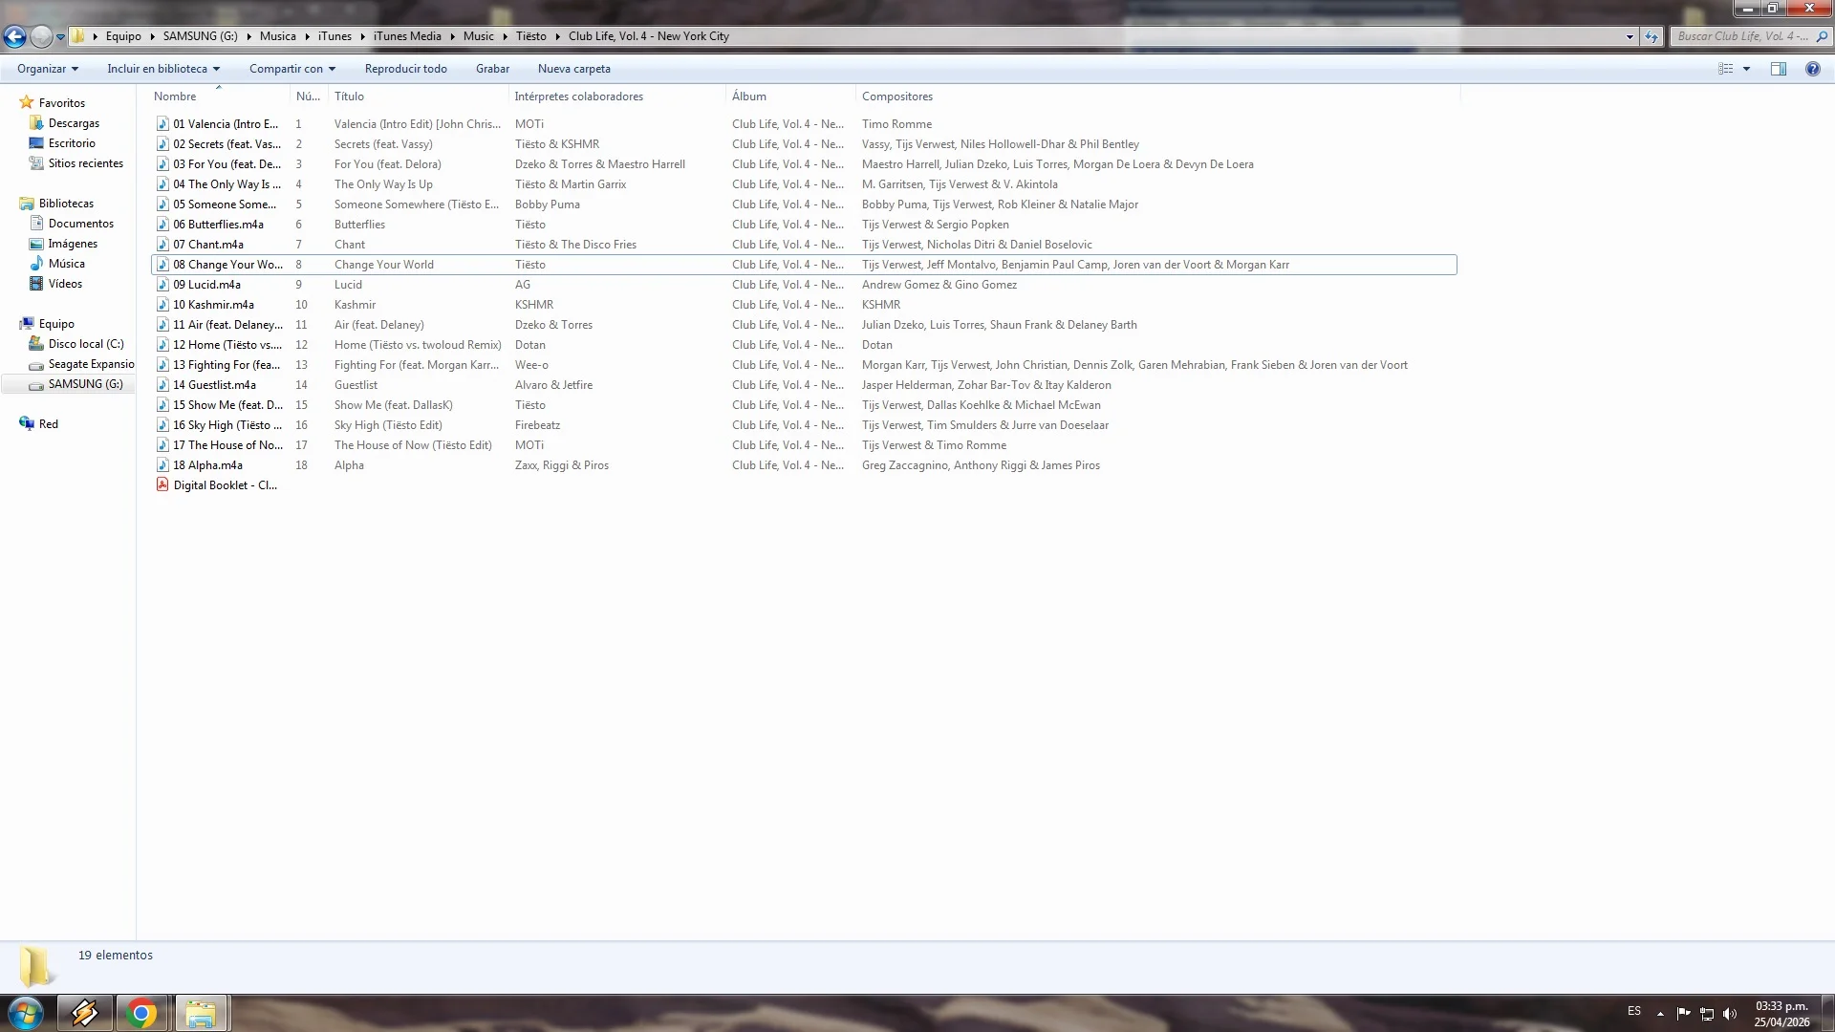Image resolution: width=1835 pixels, height=1032 pixels.
Task: Open Google Chrome from taskbar
Action: click(141, 1013)
